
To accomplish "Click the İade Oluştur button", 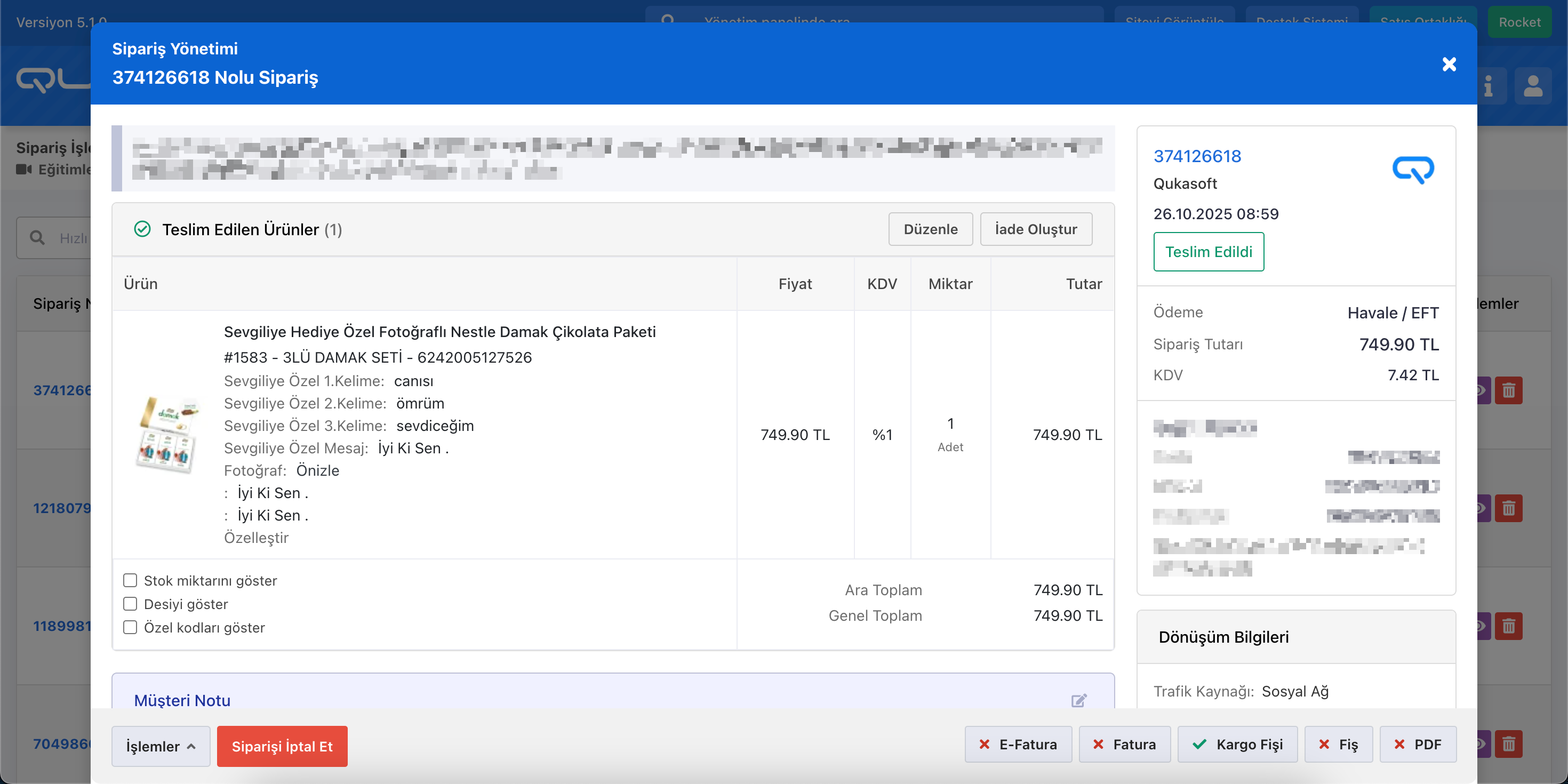I will pos(1036,229).
